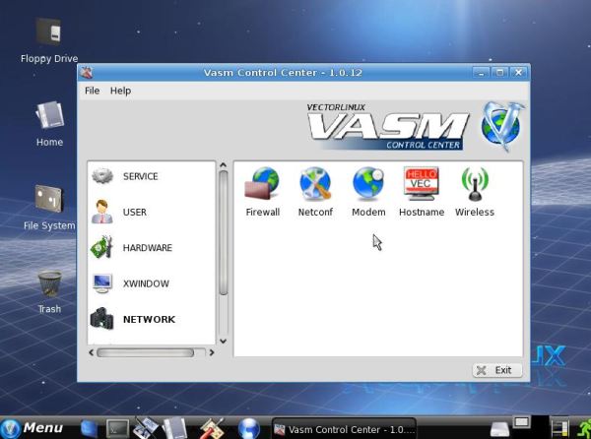Click the green running-man logout icon
This screenshot has height=439, width=591.
click(x=584, y=429)
